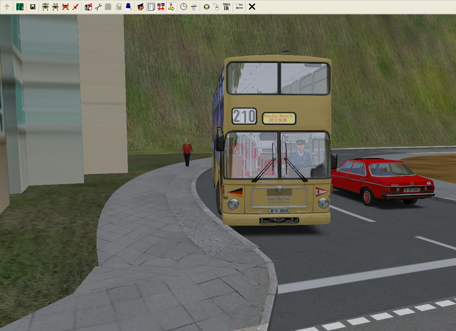Switch buses using the double-arrow bus icon

tap(55, 7)
